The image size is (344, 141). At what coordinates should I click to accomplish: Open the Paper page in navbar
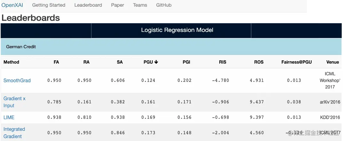[x=117, y=5]
